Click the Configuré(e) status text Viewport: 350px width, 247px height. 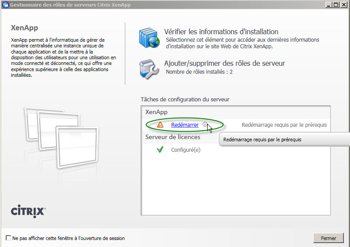tap(186, 150)
